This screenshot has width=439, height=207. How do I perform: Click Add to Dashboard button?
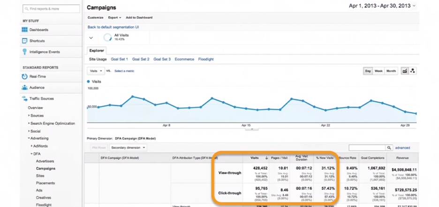[x=139, y=18]
